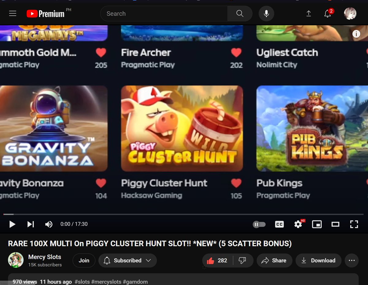368x285 pixels.
Task: Click the Pub Kings title text
Action: coord(279,183)
